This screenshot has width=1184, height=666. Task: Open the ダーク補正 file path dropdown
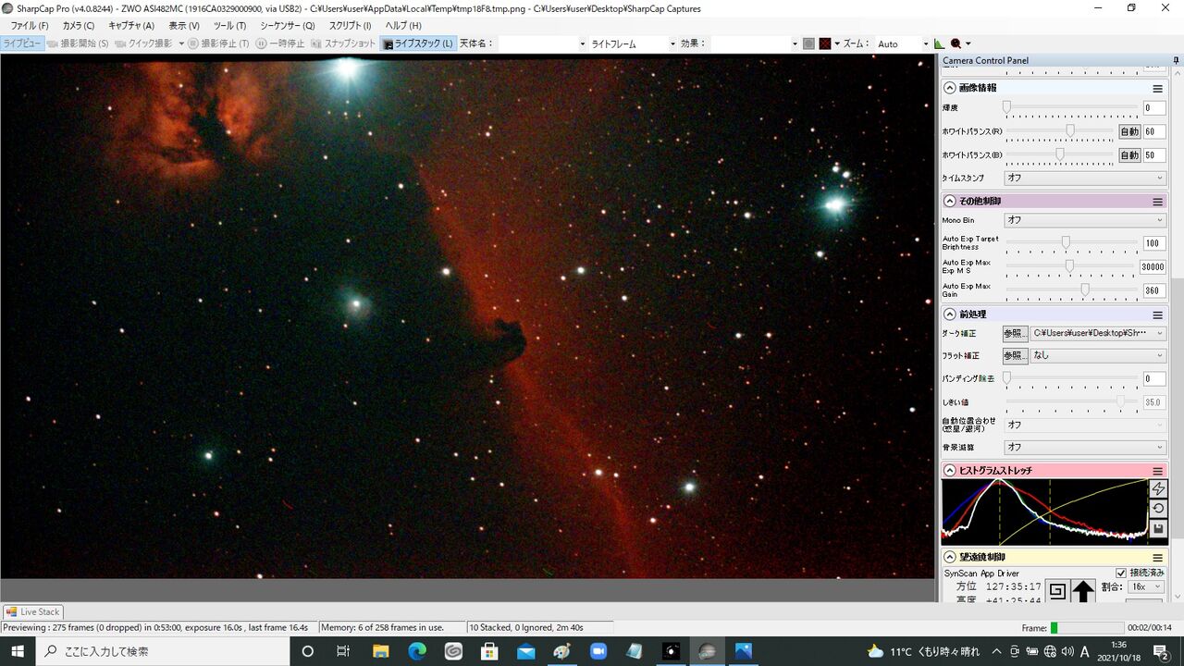point(1098,333)
